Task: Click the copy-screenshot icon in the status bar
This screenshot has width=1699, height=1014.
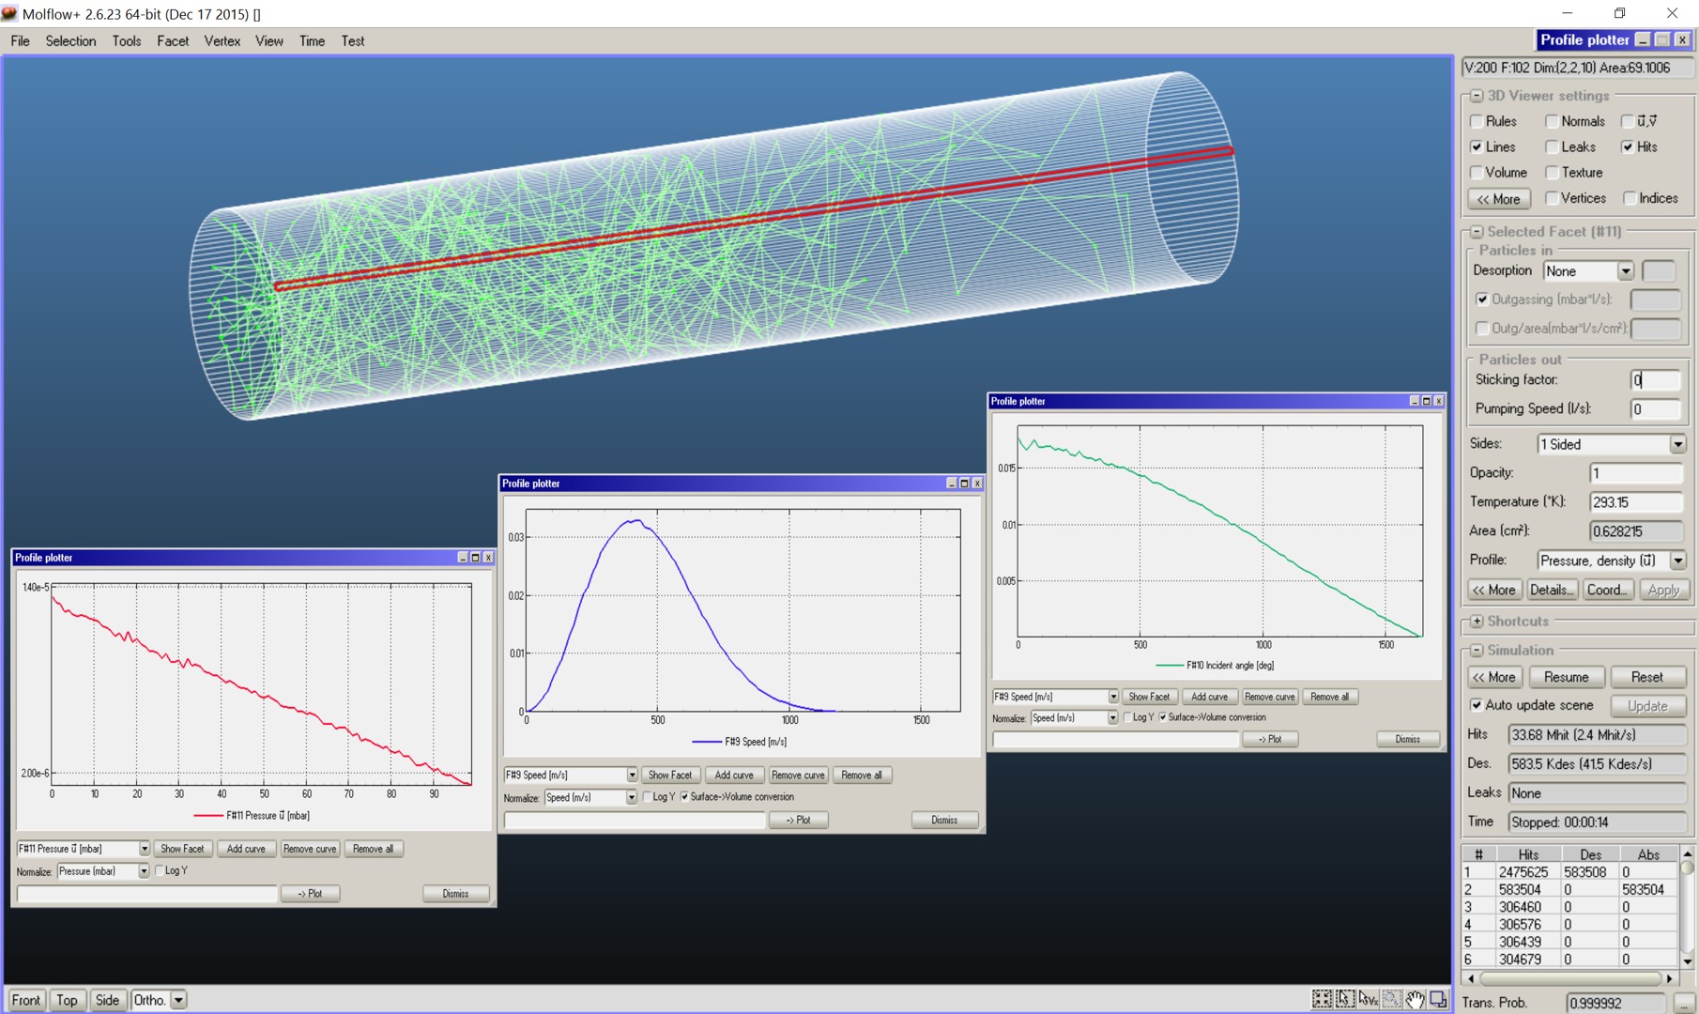Action: click(1438, 999)
